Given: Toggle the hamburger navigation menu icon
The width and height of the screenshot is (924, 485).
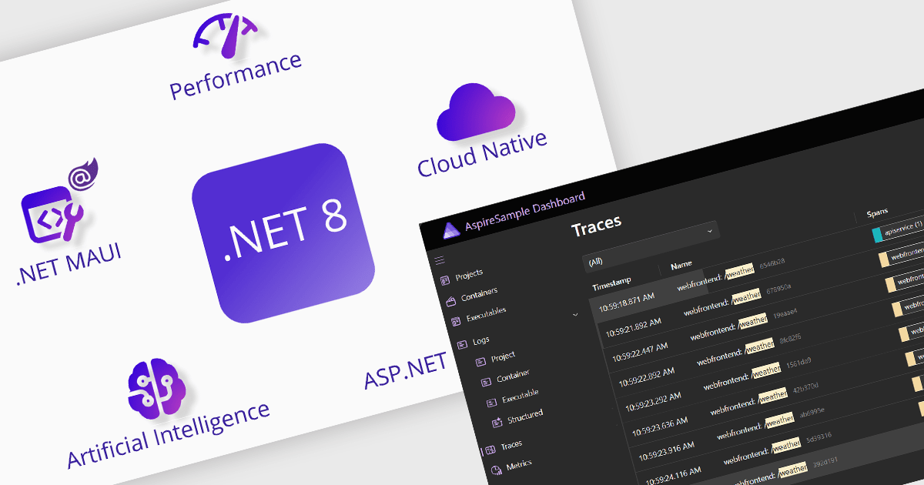Looking at the screenshot, I should (440, 260).
